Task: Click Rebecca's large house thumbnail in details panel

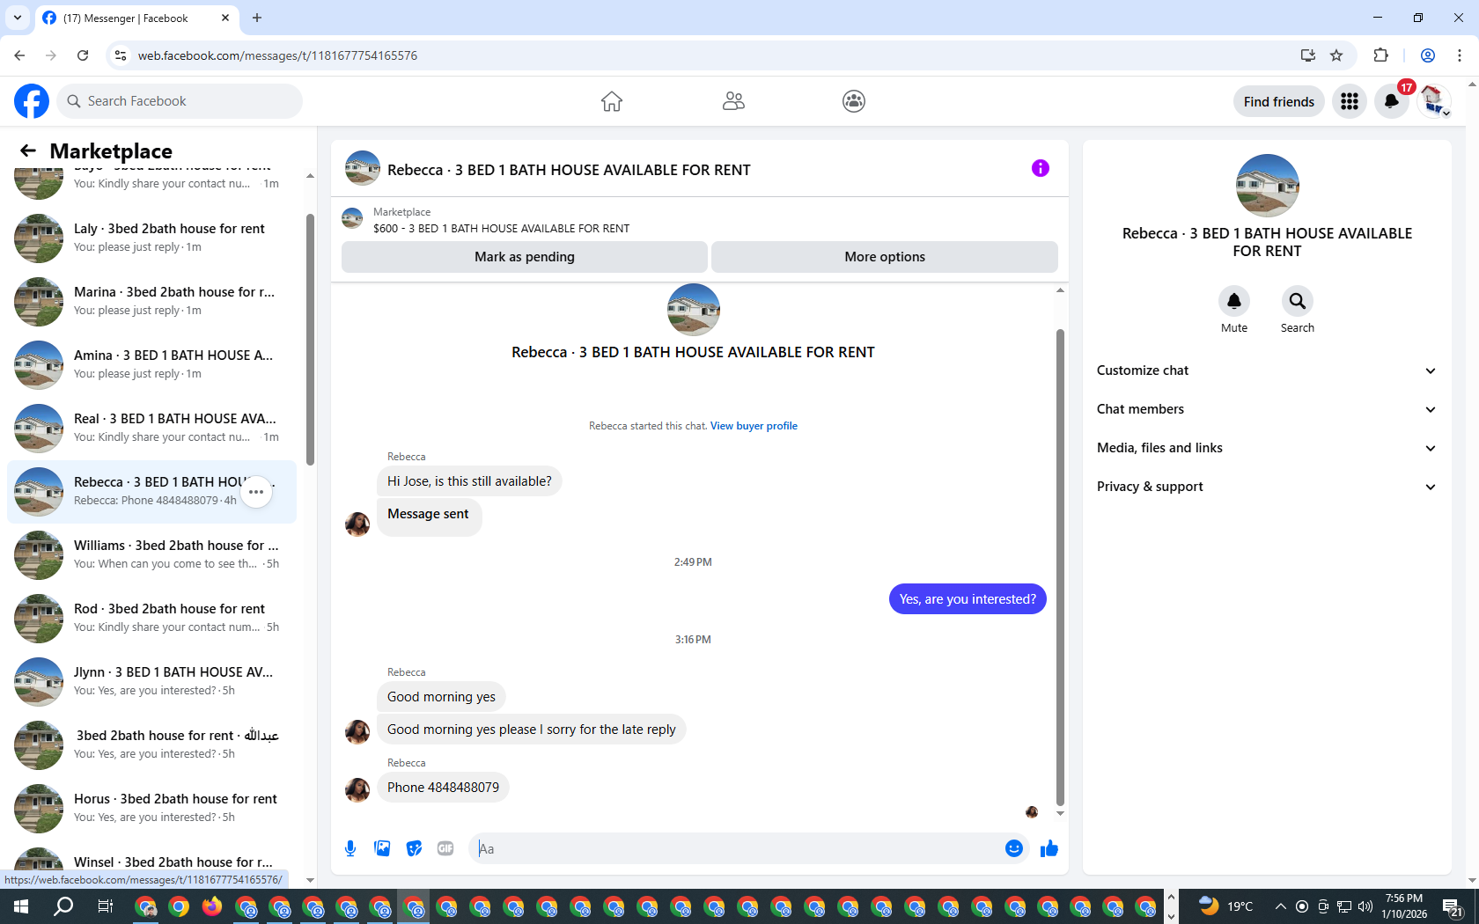Action: point(1267,186)
